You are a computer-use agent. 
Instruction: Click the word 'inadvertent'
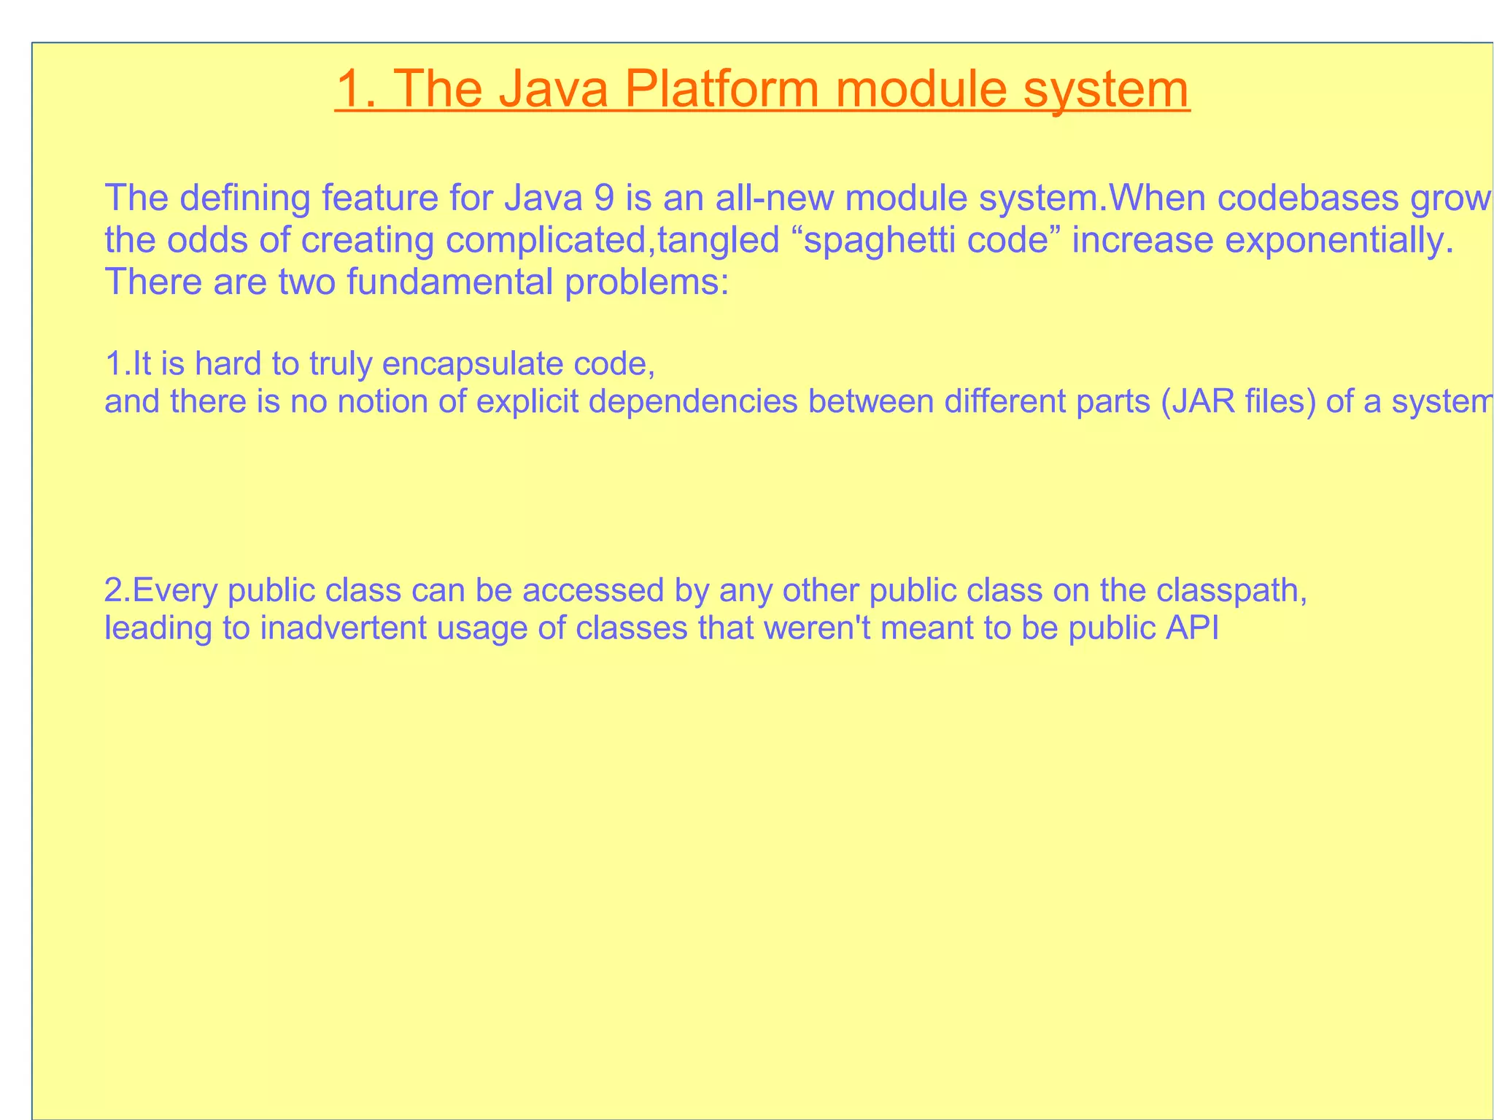point(343,628)
